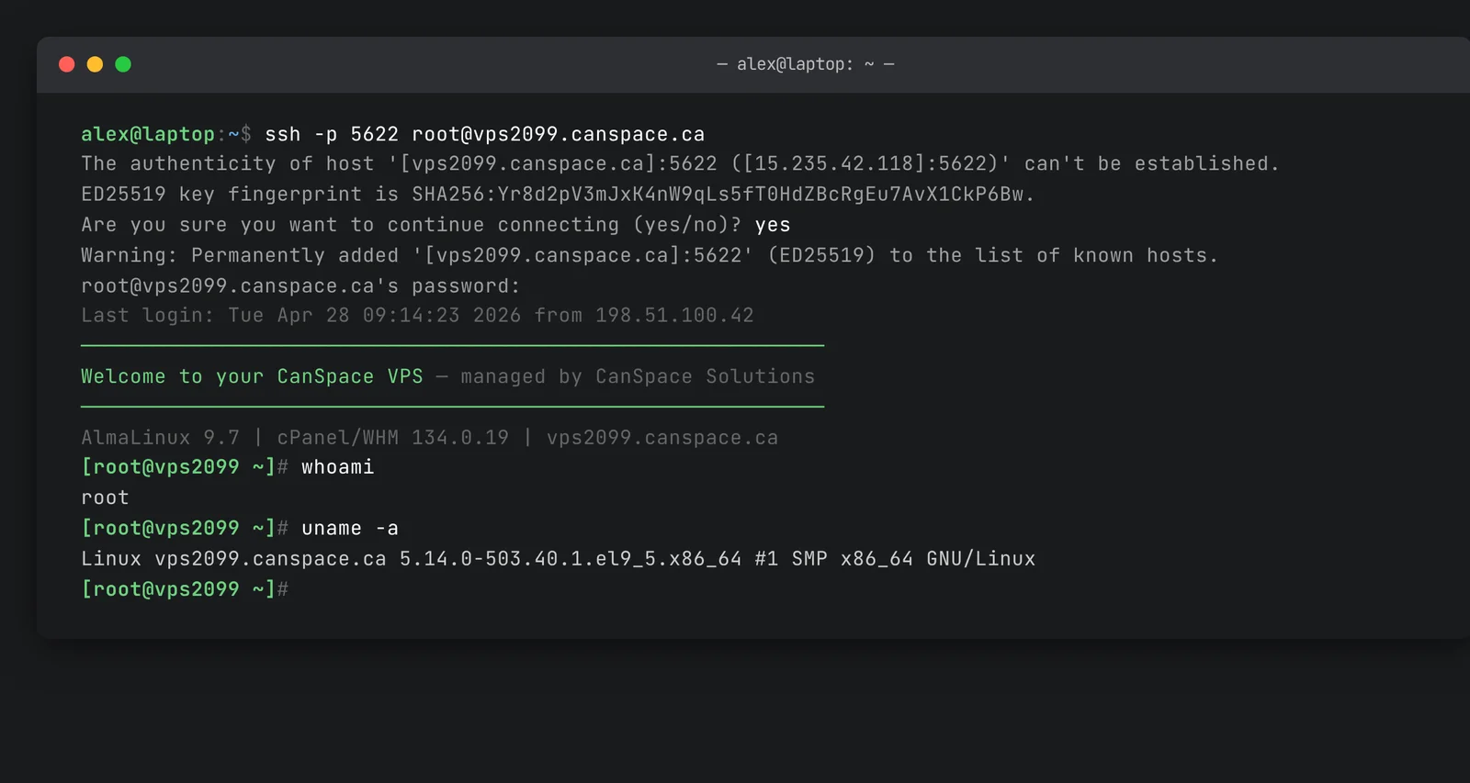Click the 'alex@laptop' local prompt text

click(x=148, y=134)
